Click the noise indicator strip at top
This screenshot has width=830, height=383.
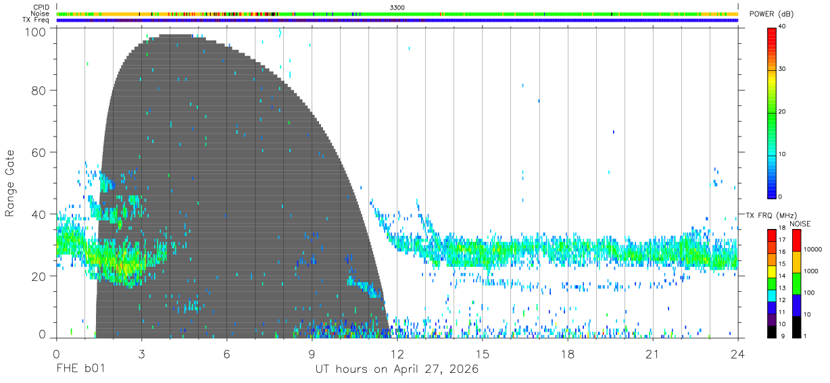[397, 14]
